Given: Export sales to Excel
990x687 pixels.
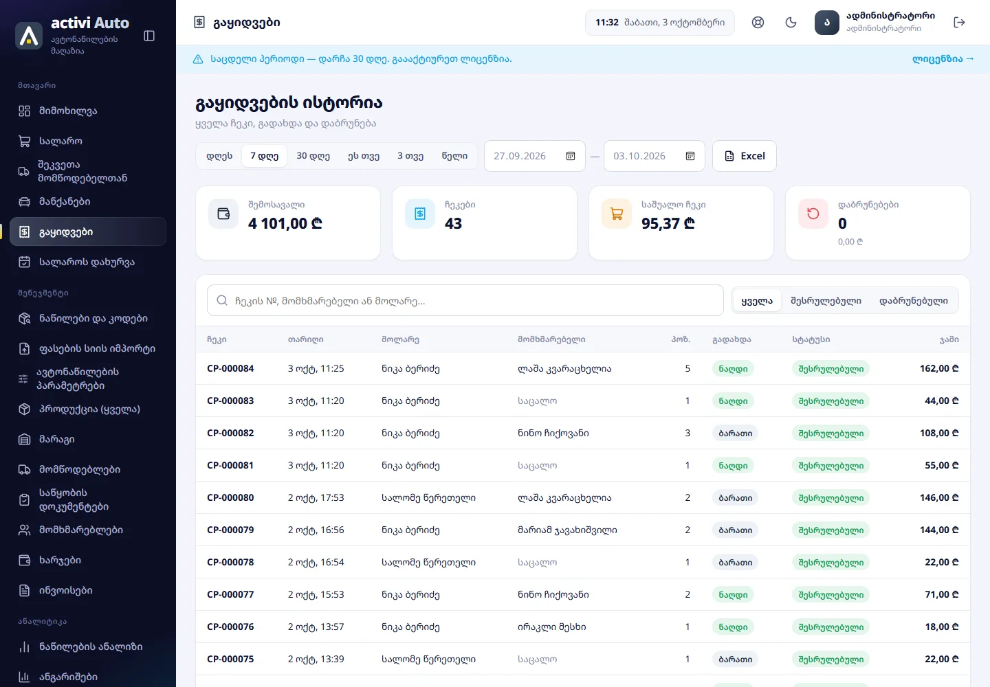Looking at the screenshot, I should point(745,156).
